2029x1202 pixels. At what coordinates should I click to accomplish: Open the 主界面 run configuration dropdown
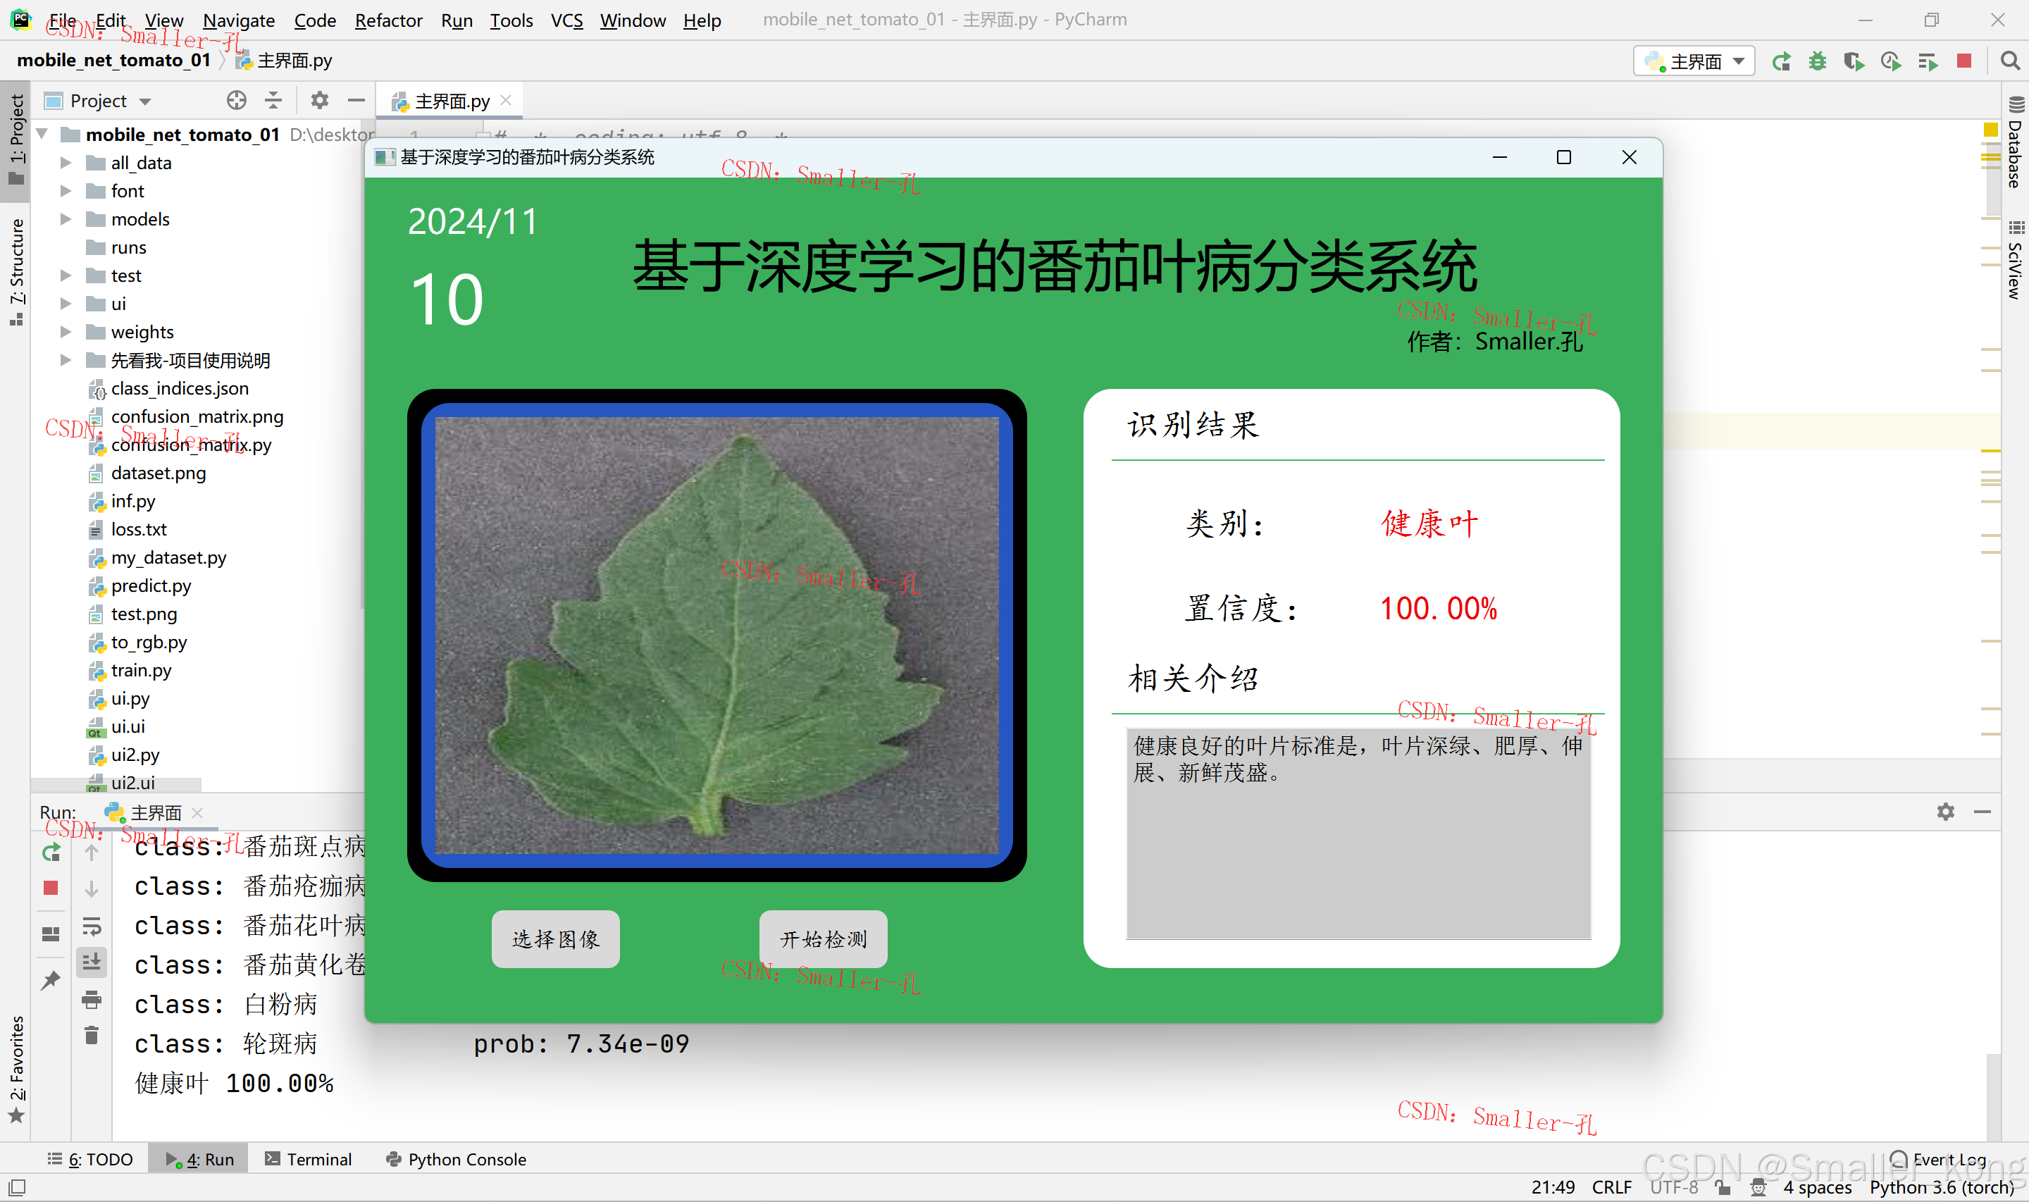click(1694, 61)
